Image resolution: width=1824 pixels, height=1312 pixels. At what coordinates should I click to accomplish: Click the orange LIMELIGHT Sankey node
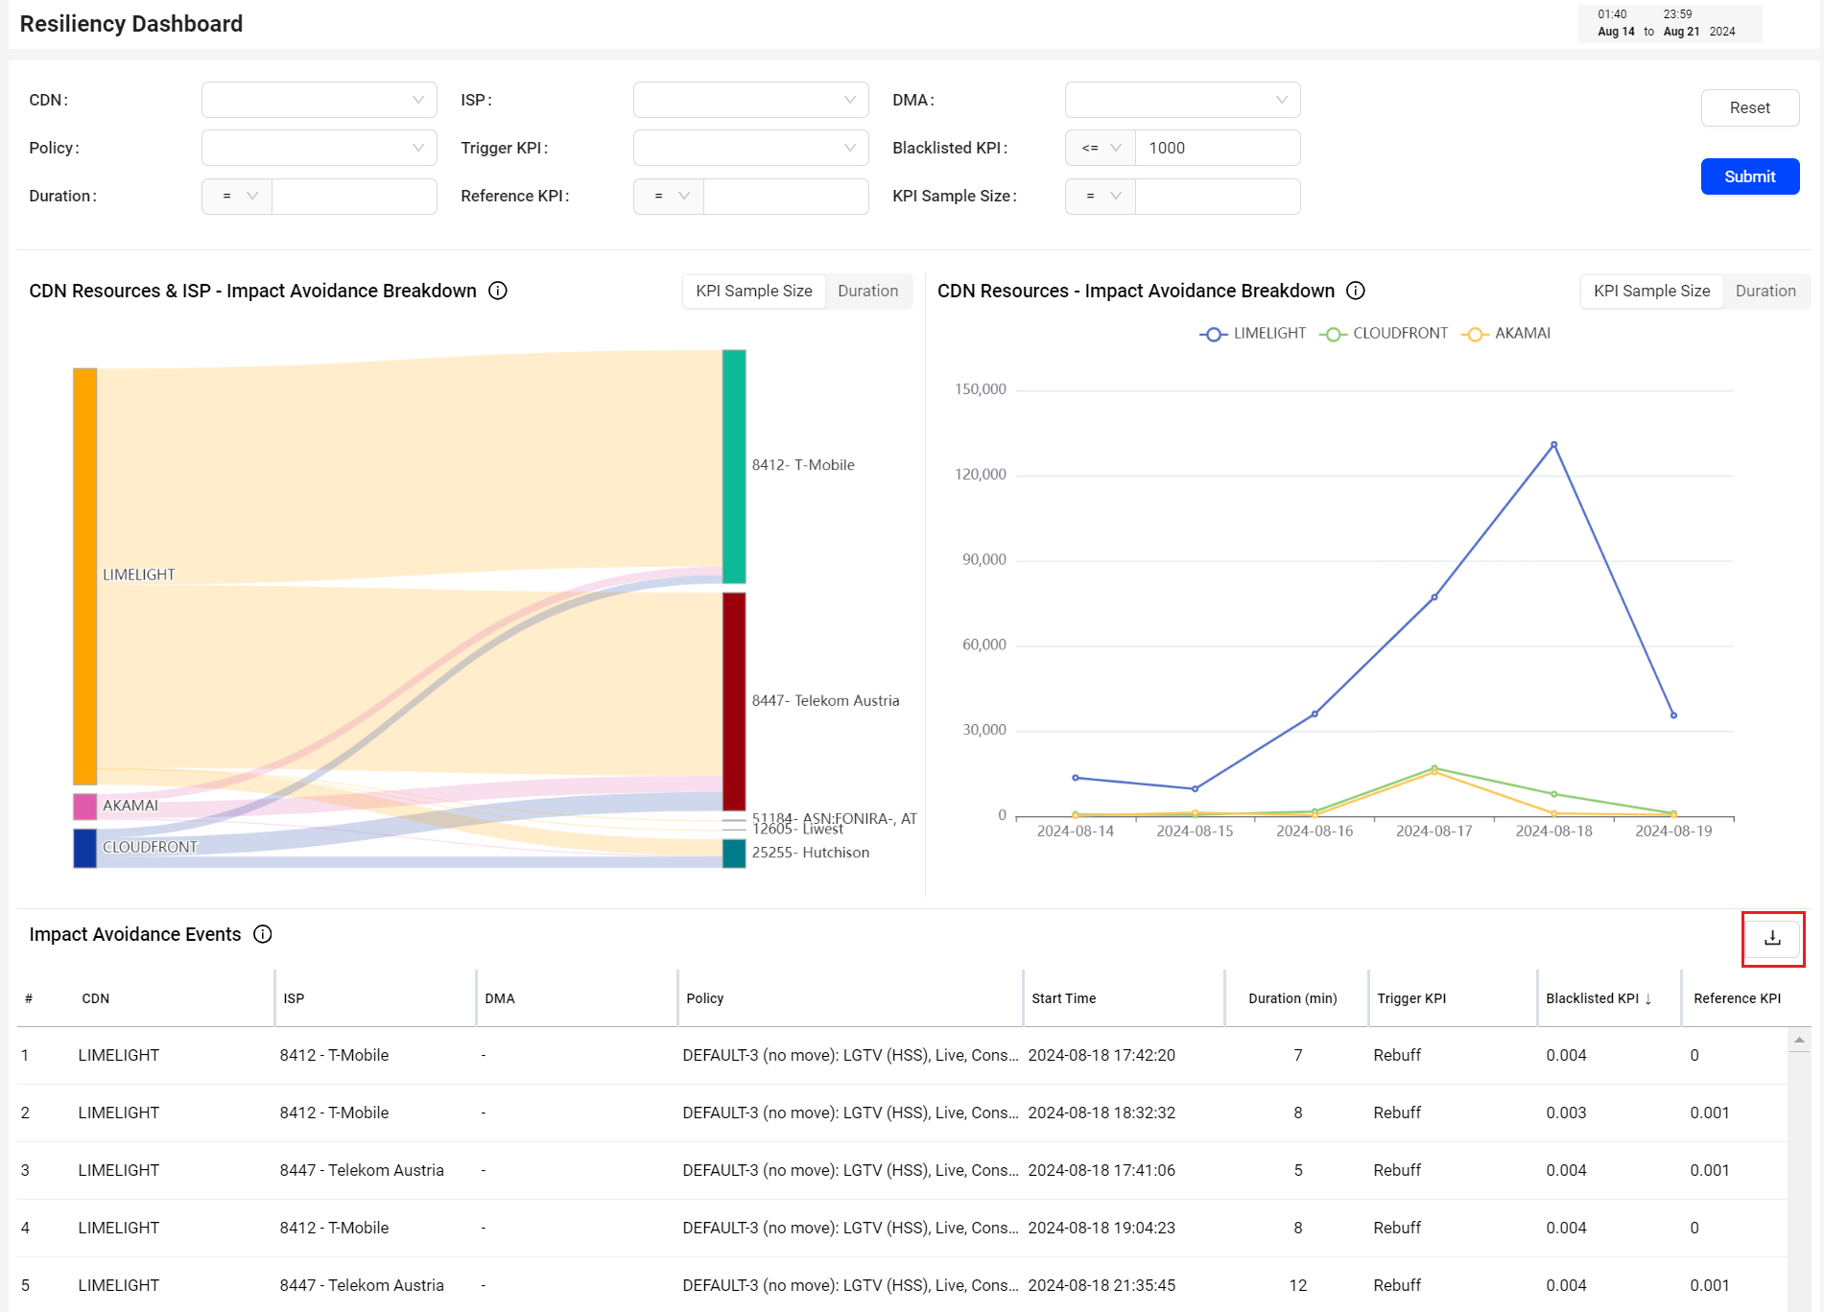[85, 576]
